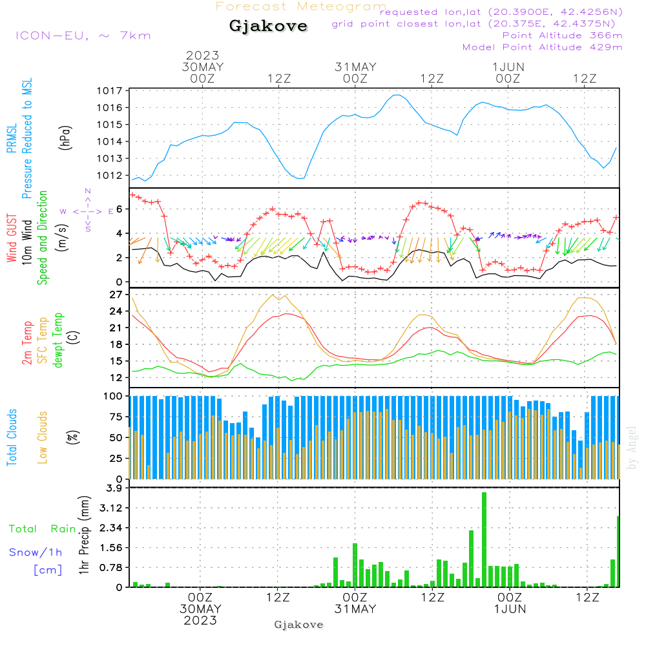Click the '[cm]' unit label

[x=48, y=570]
